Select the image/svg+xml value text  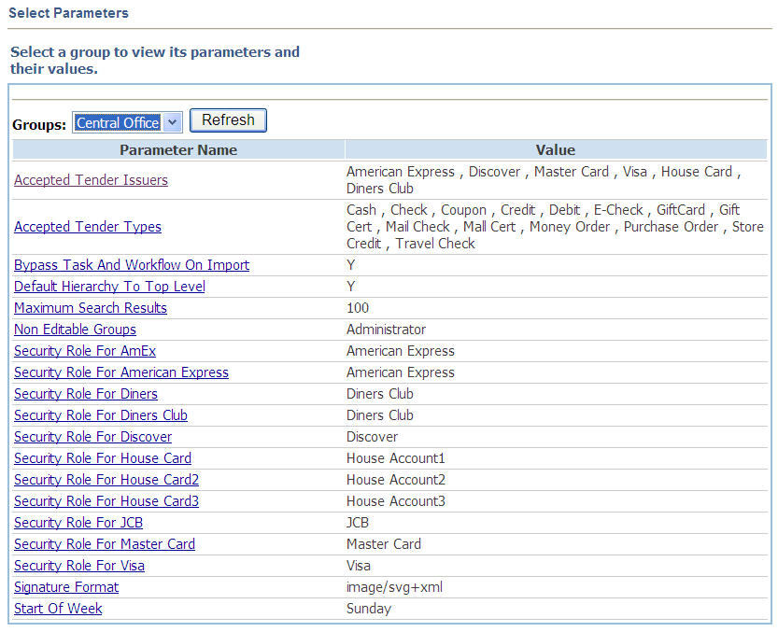click(x=394, y=587)
